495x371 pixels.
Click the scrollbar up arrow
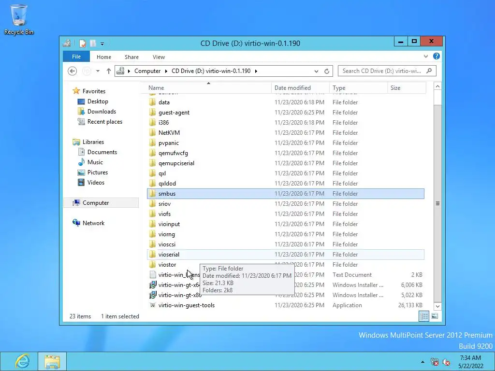click(437, 86)
